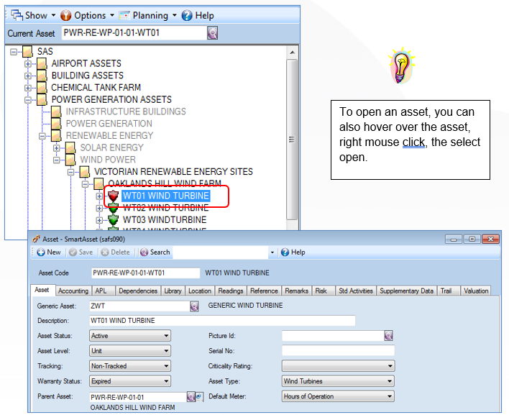Select CHEMICAL TANK FARM tree item

coord(96,87)
